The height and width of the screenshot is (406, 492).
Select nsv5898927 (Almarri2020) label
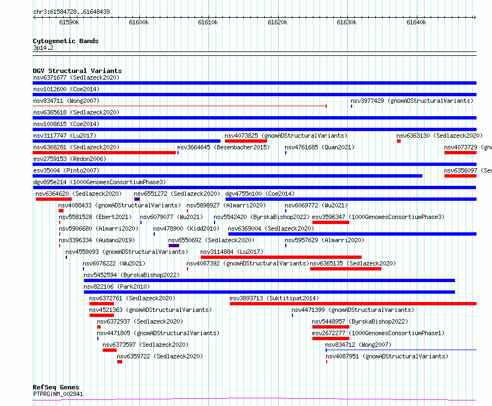pyautogui.click(x=226, y=205)
